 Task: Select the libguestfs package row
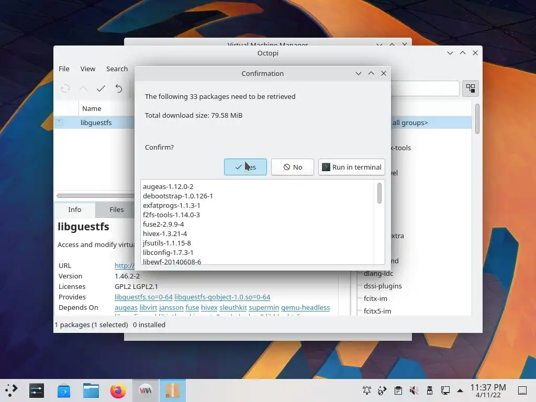coord(94,122)
